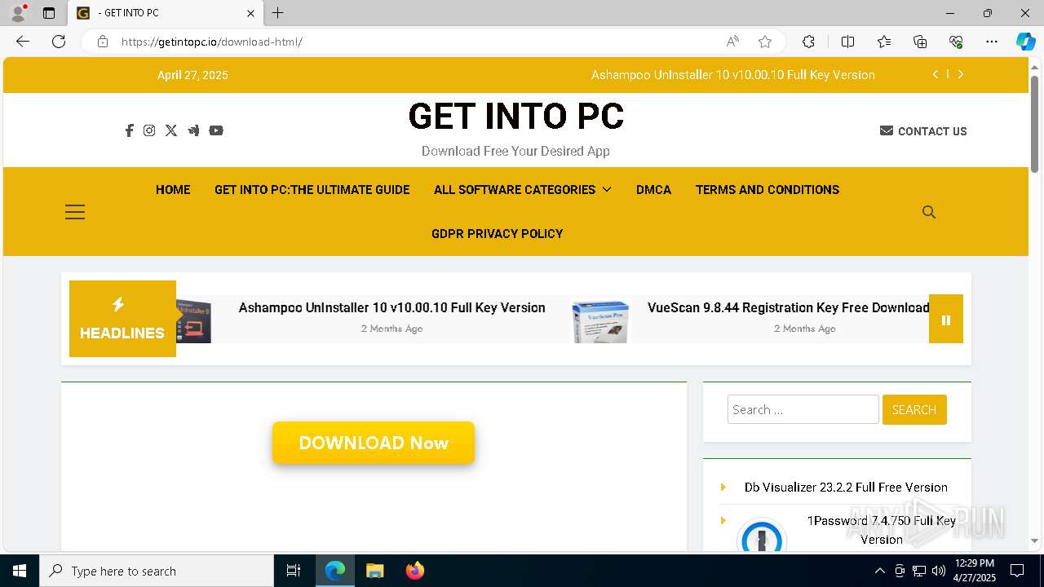Open the site's Instagram icon

pos(149,130)
